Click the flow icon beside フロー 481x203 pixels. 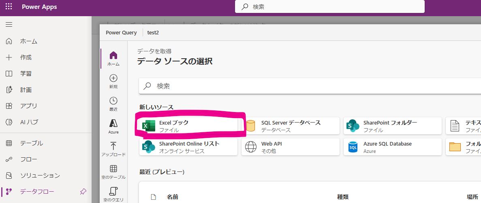(9, 159)
